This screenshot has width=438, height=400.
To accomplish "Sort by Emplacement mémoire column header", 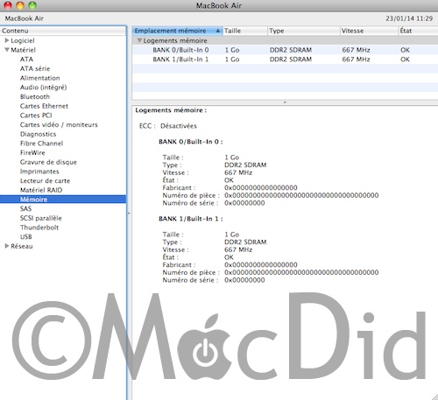I will pos(177,31).
